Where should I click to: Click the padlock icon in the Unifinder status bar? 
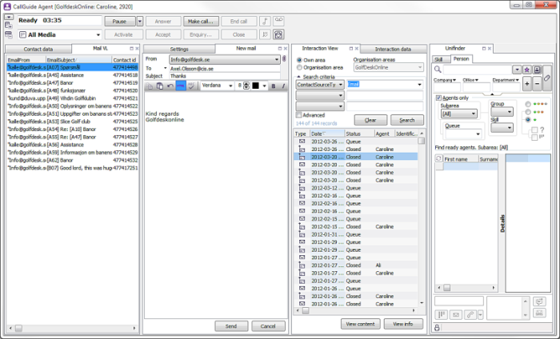tap(437, 327)
